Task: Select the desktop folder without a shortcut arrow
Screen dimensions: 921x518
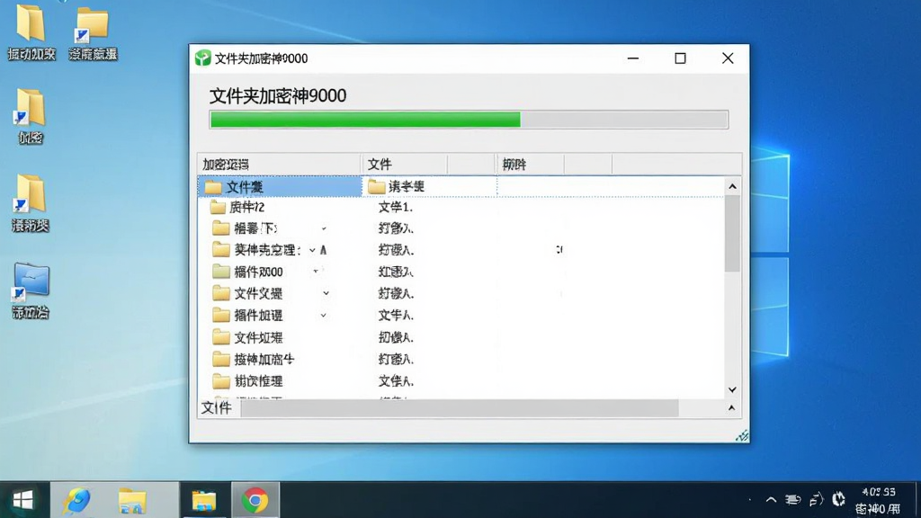Action: 31,32
